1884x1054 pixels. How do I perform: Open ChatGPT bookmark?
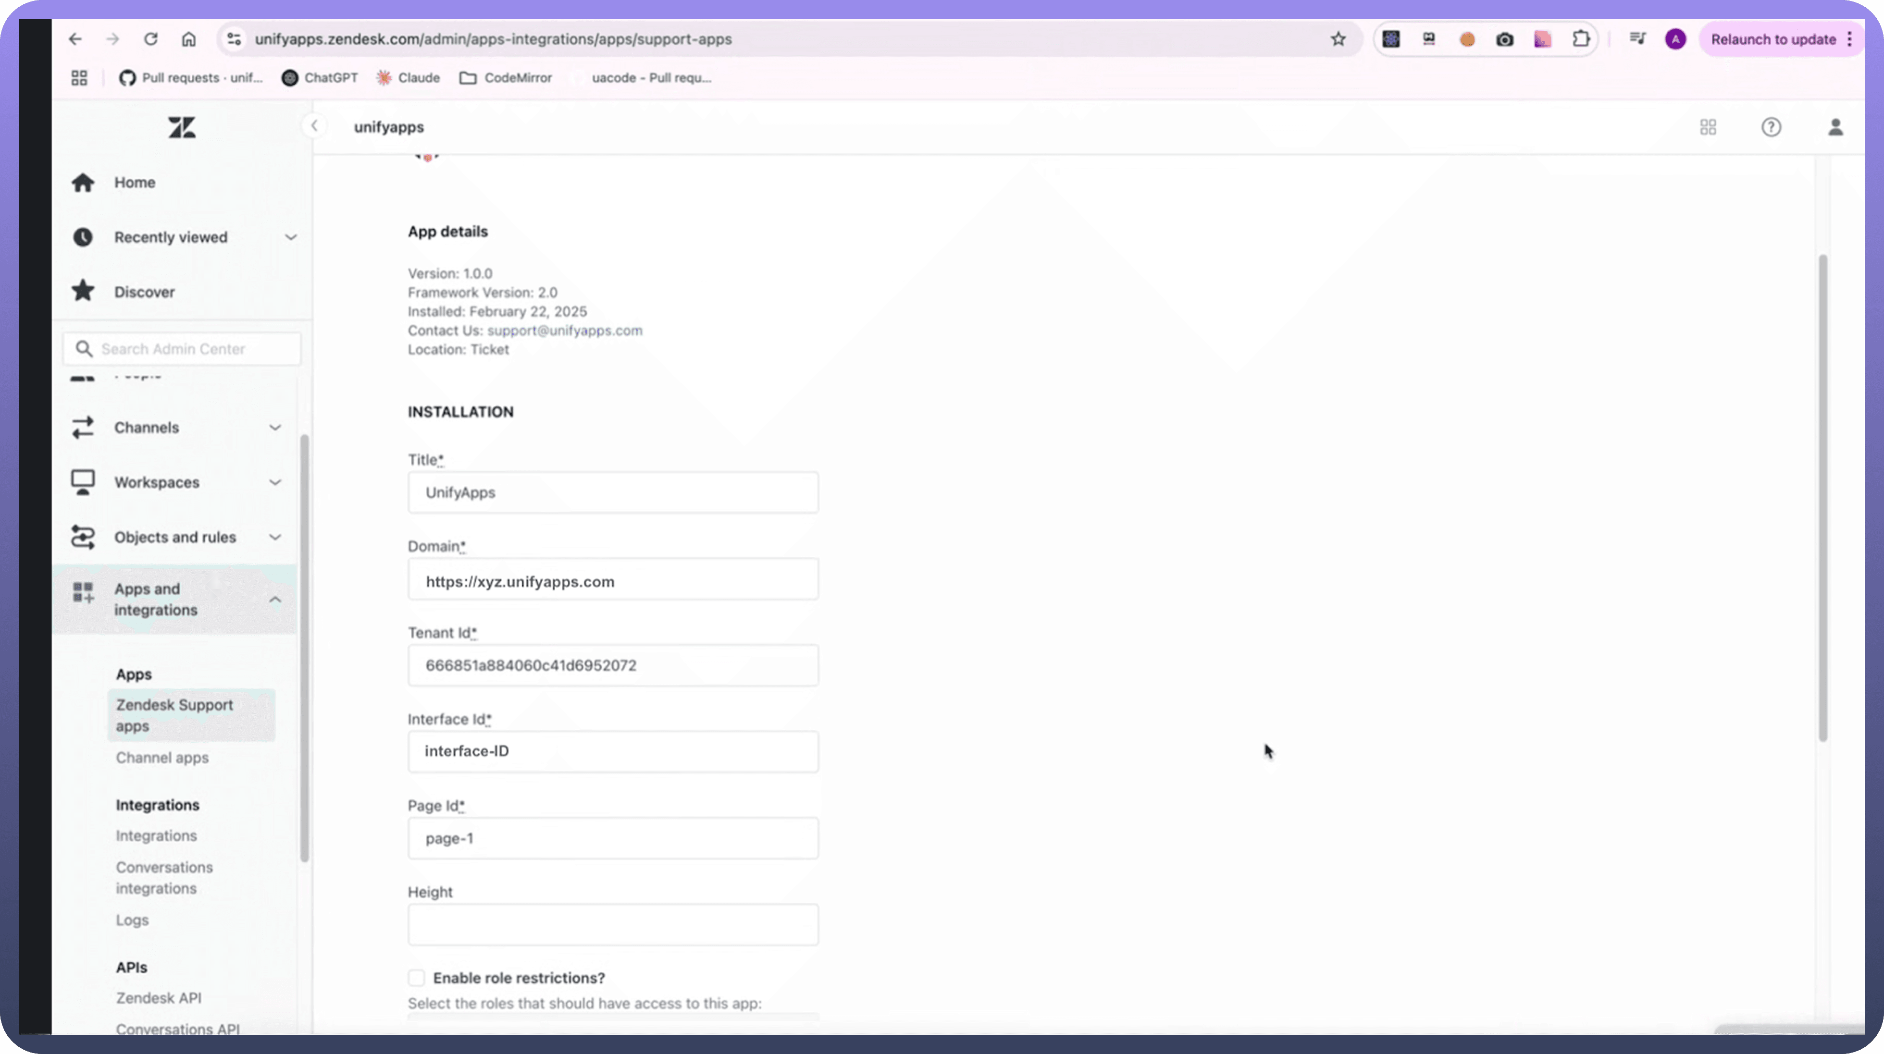click(x=320, y=77)
